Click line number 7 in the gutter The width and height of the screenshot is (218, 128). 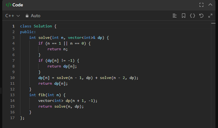tap(13, 60)
